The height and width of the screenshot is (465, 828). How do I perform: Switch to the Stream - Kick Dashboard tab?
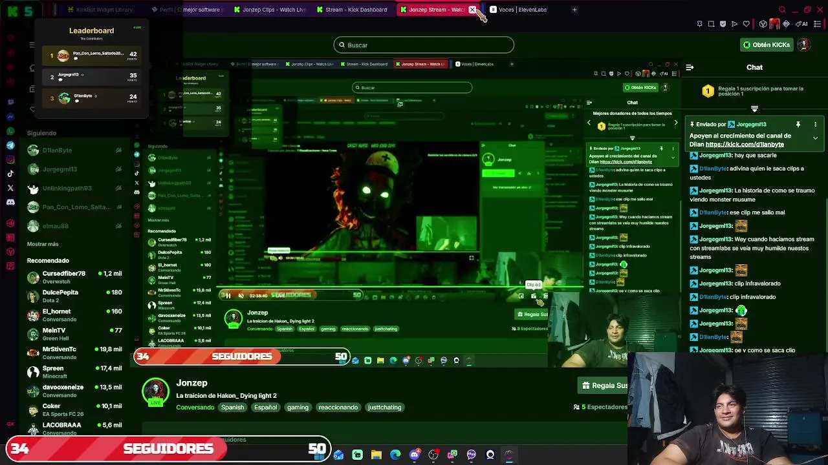coord(353,10)
